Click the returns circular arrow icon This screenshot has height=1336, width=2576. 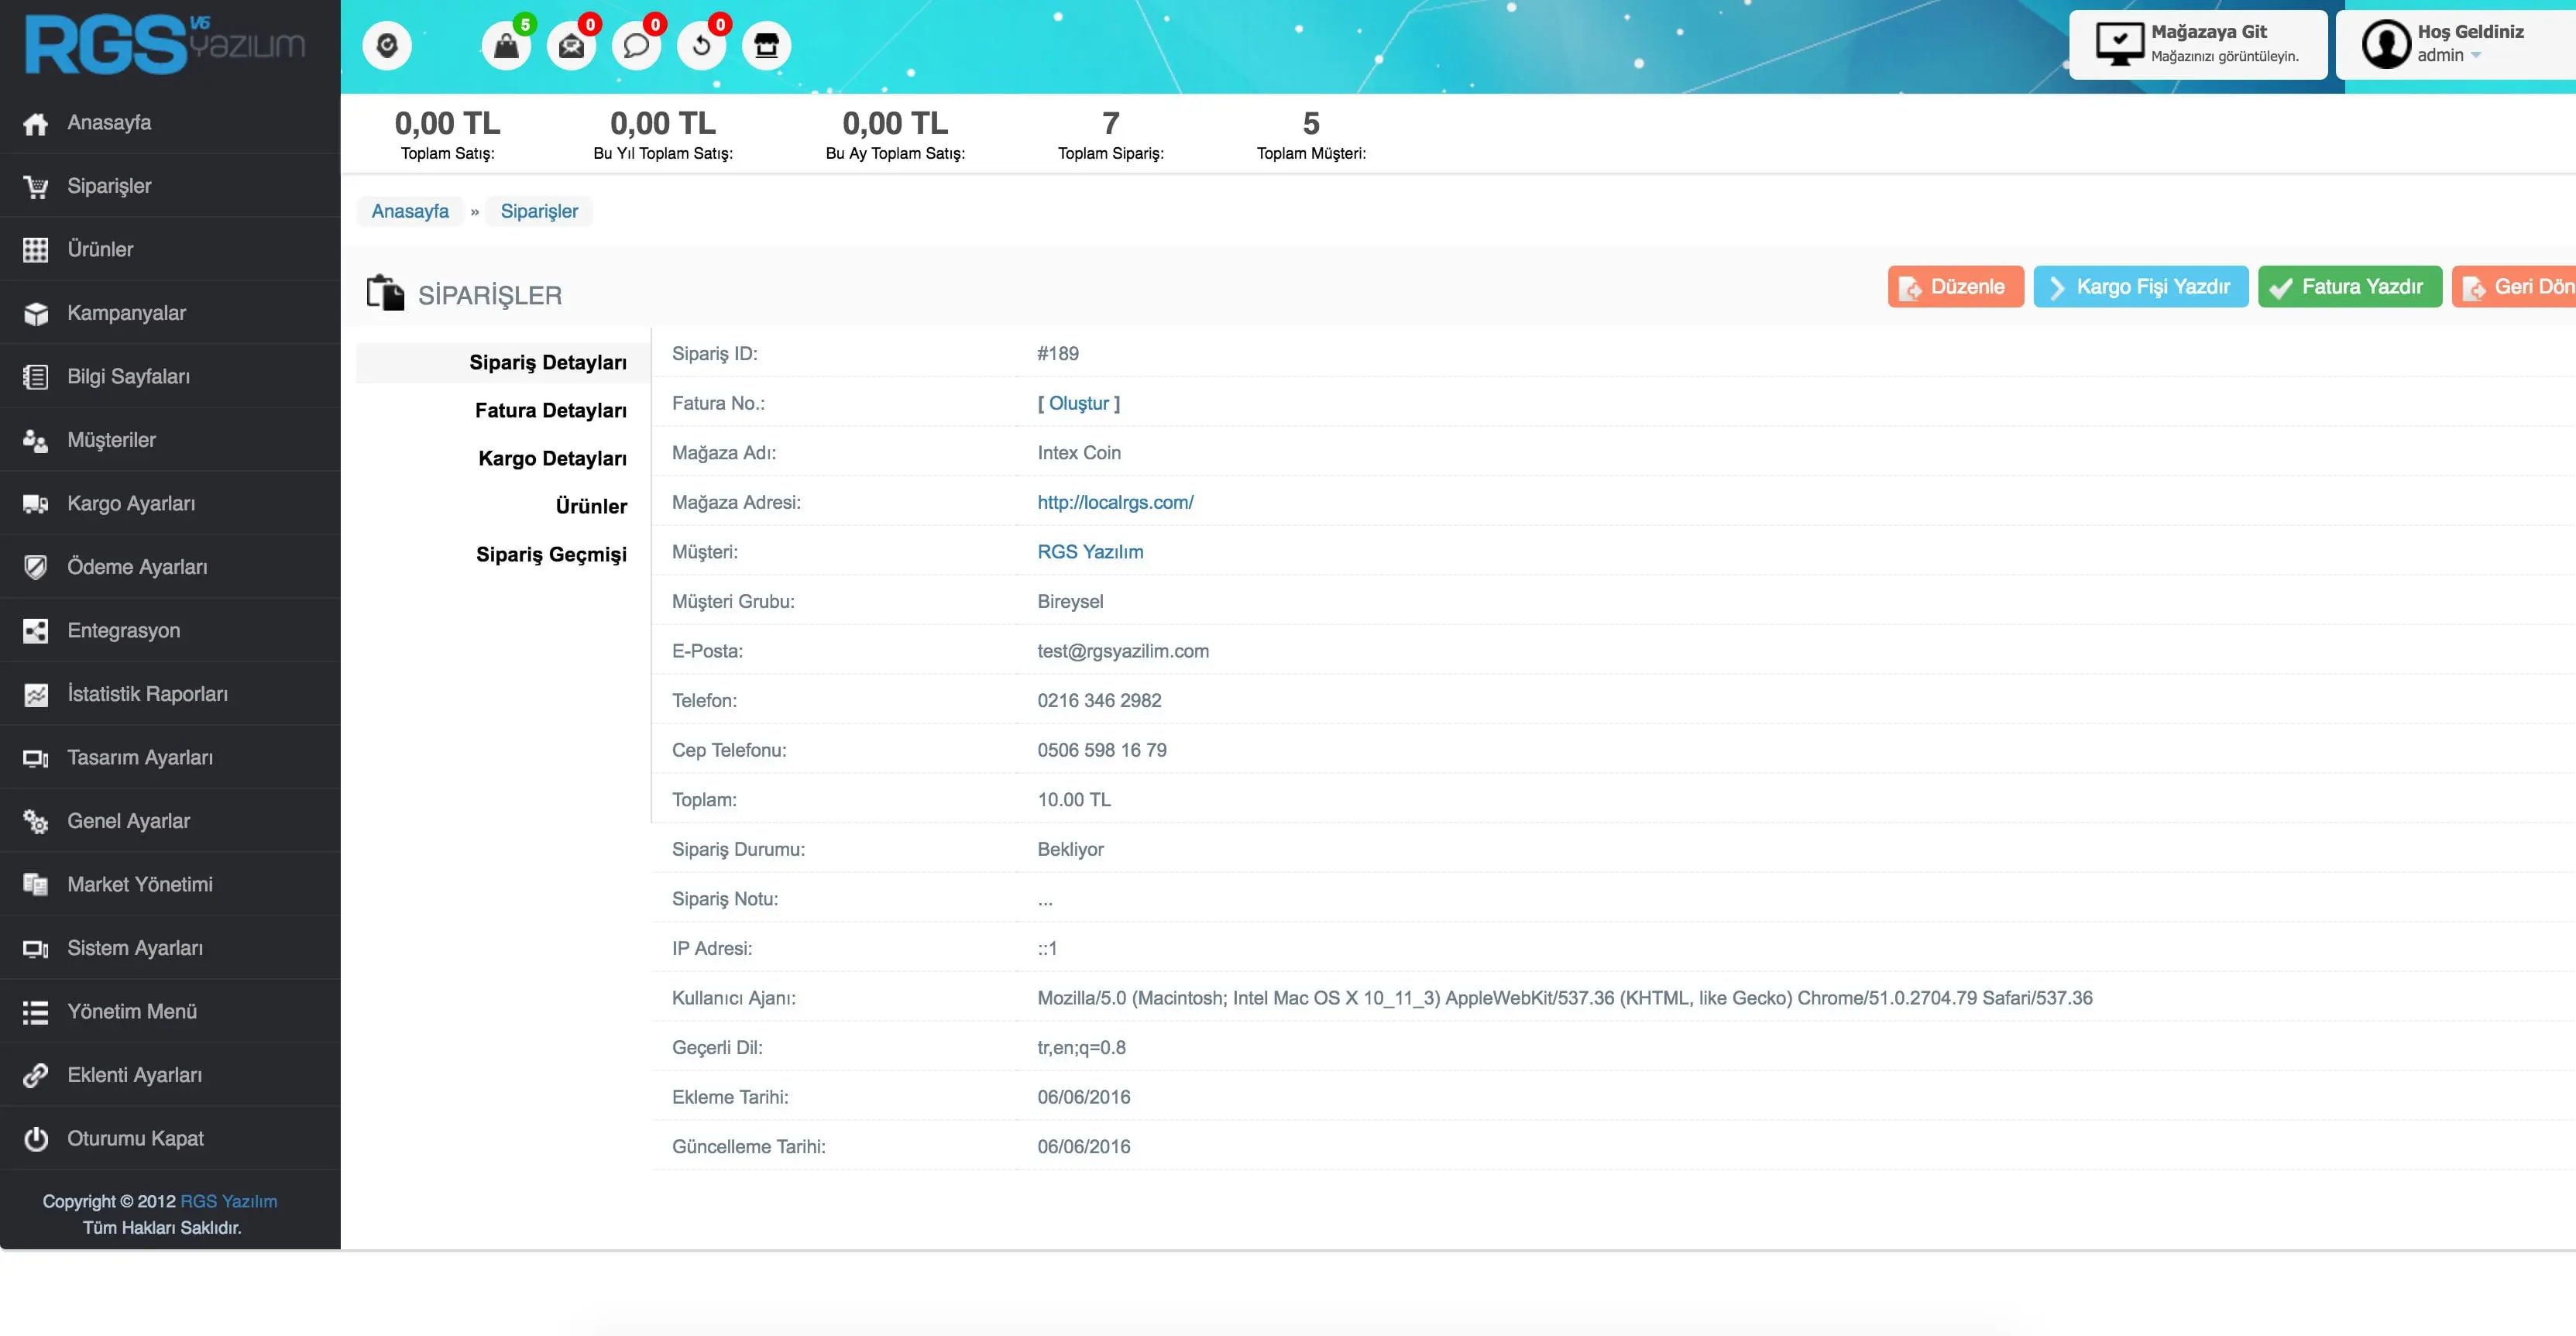pos(701,46)
